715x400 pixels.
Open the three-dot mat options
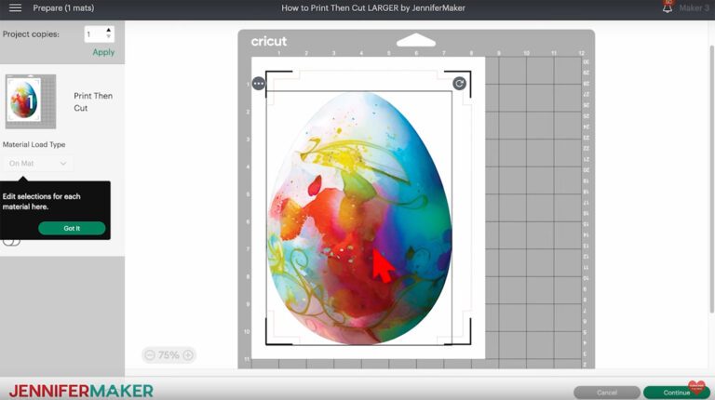[259, 84]
